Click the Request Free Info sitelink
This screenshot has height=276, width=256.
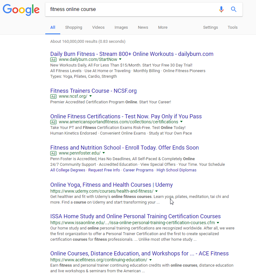104,170
